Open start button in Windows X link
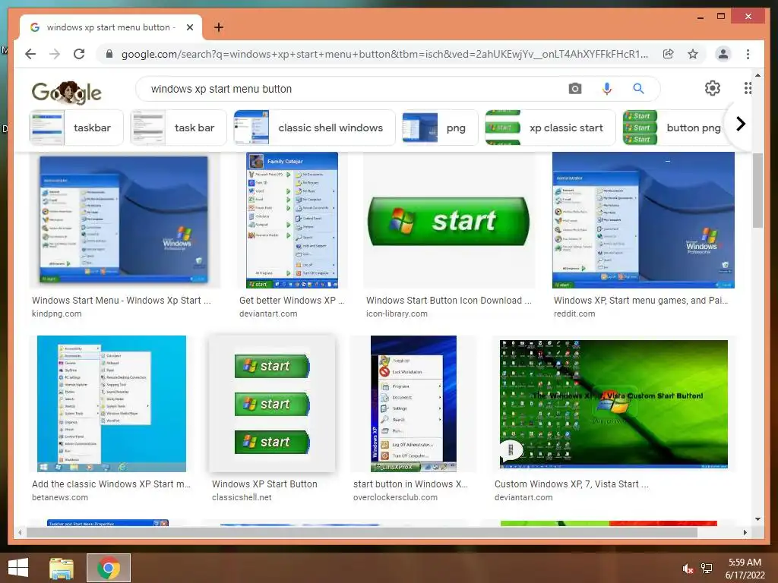The height and width of the screenshot is (583, 778). tap(410, 484)
